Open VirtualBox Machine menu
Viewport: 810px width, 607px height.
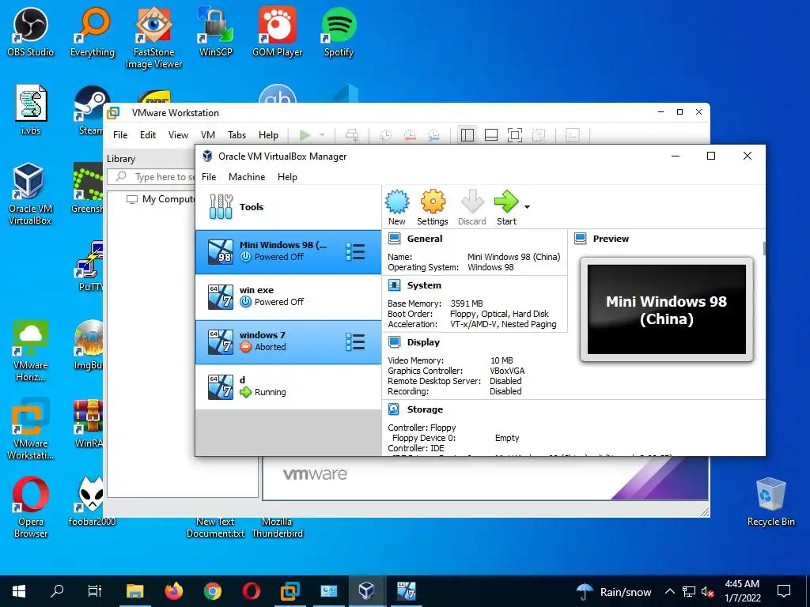247,177
